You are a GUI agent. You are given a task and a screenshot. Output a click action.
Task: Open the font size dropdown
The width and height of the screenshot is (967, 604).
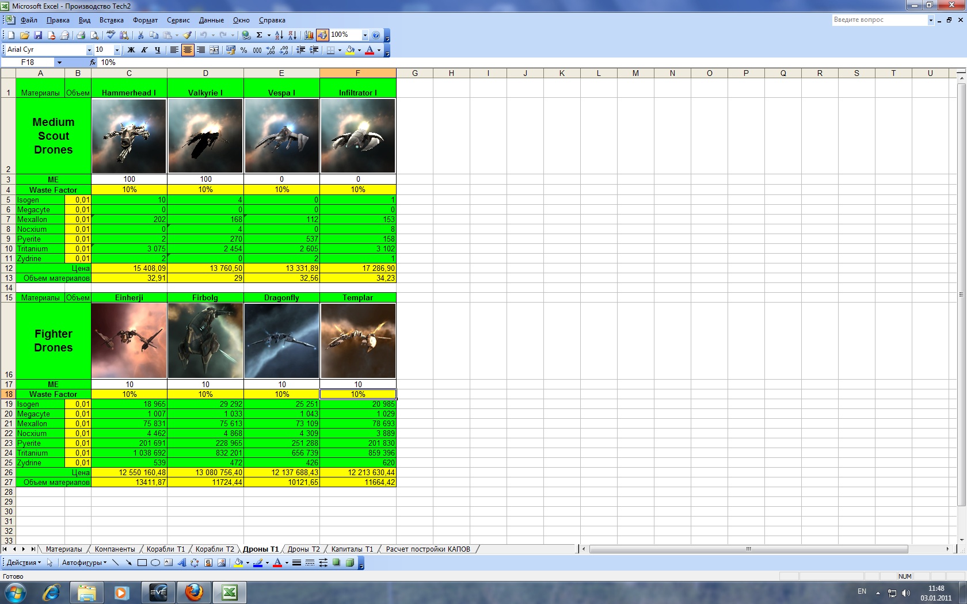click(117, 50)
